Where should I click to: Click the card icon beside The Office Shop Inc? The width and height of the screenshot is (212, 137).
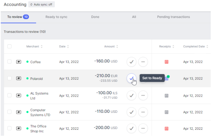click(x=19, y=129)
